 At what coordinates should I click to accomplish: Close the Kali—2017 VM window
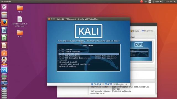pyautogui.click(x=49, y=19)
